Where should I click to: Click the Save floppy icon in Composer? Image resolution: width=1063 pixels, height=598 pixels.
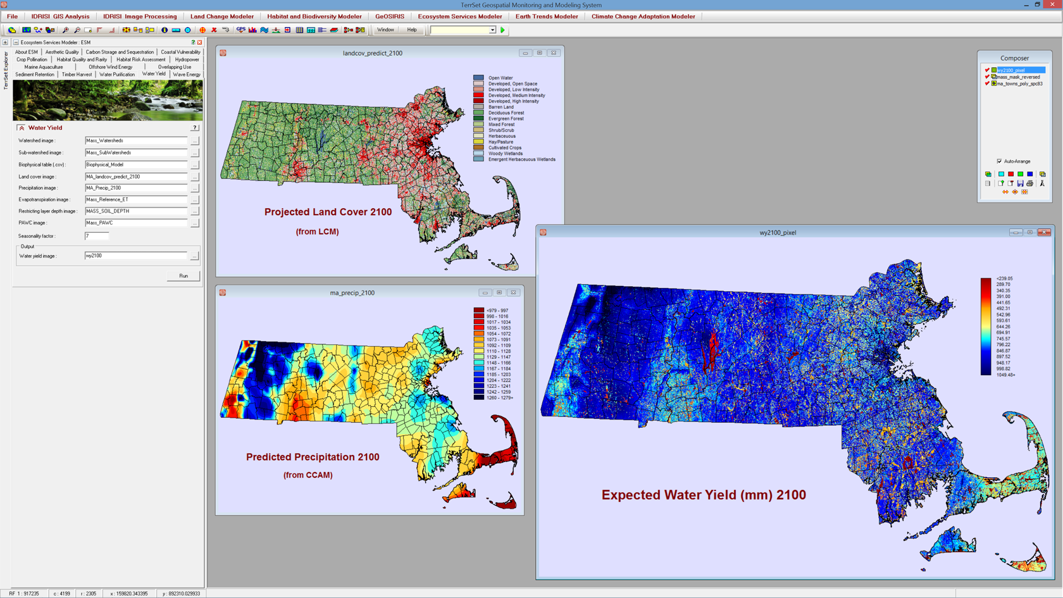pos(1021,184)
